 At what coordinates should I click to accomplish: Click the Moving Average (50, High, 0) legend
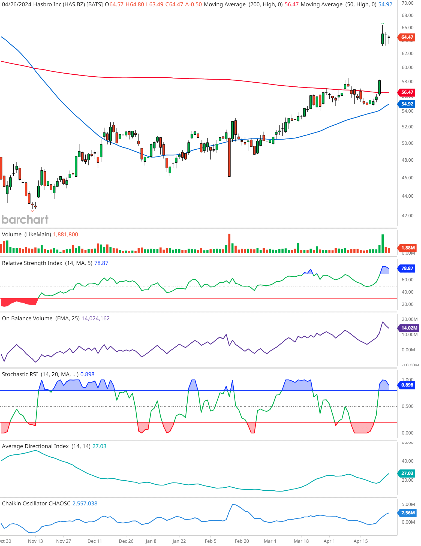(x=338, y=5)
